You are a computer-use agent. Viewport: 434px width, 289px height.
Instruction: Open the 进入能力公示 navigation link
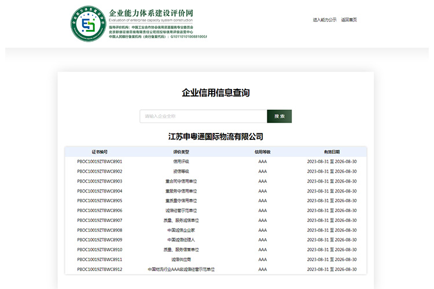[325, 20]
